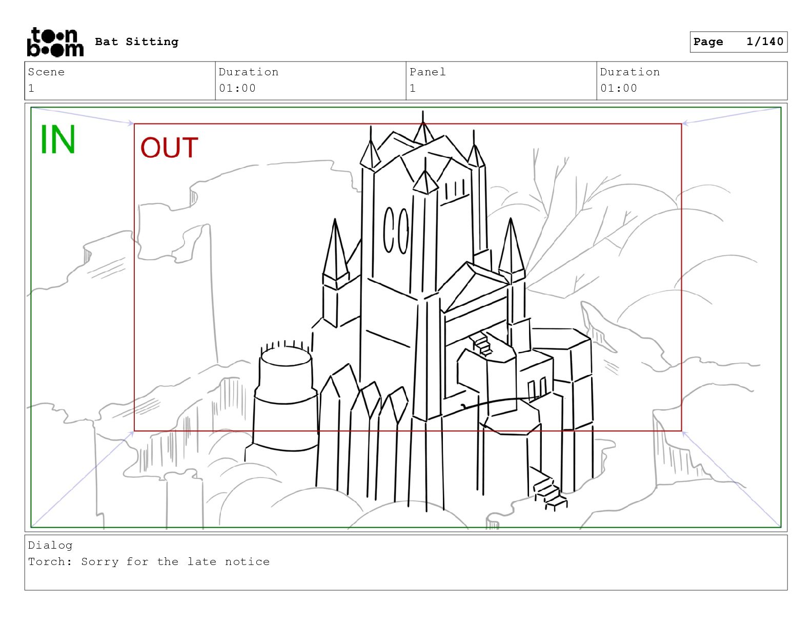Click the 'Scene' header label
Screen dimensions: 812x627
tap(46, 72)
